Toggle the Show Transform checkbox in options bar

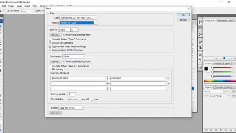37,11
